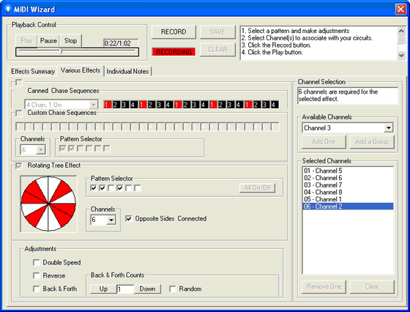Click the Add One button
The image size is (410, 312).
coord(324,142)
